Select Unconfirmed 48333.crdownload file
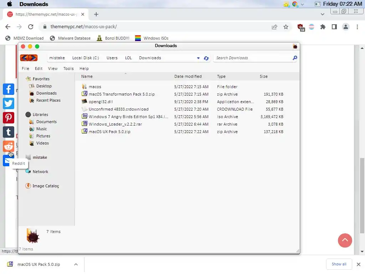The image size is (365, 274). [183, 109]
